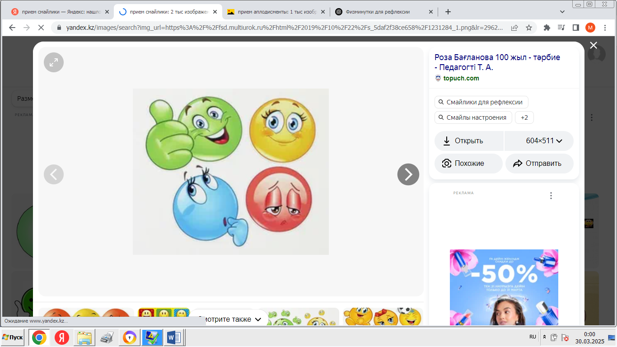Open Word from the taskbar
This screenshot has width=617, height=347.
pyautogui.click(x=174, y=338)
